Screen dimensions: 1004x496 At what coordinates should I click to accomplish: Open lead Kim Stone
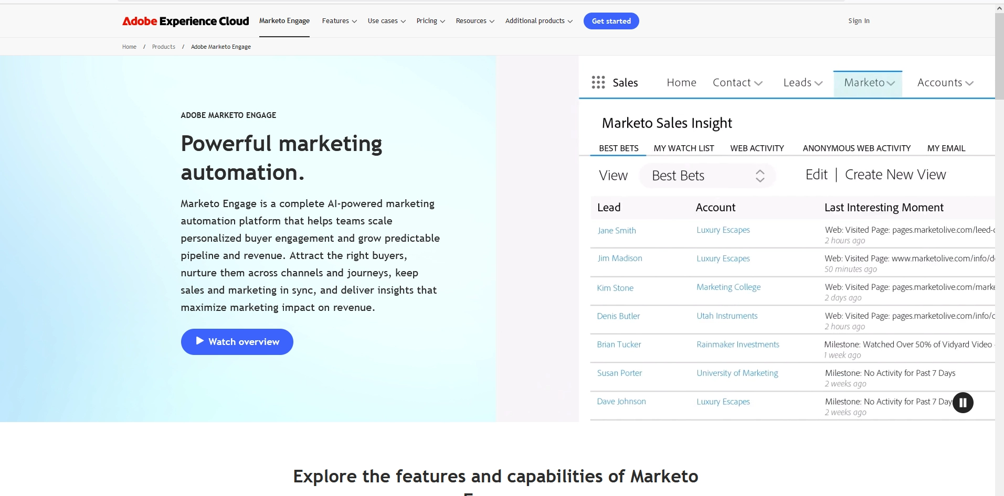(615, 288)
